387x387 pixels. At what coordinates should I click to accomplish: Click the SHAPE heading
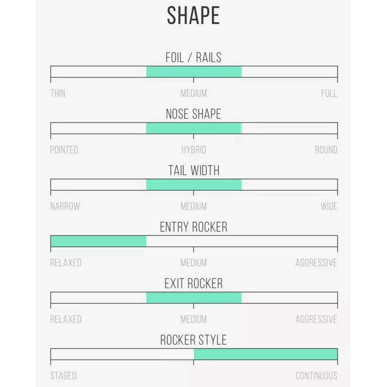(x=193, y=16)
